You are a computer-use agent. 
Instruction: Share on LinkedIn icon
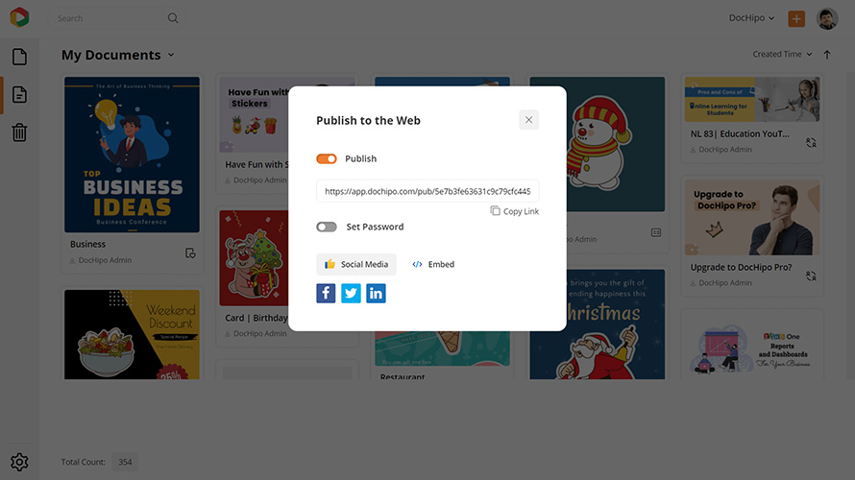tap(376, 293)
